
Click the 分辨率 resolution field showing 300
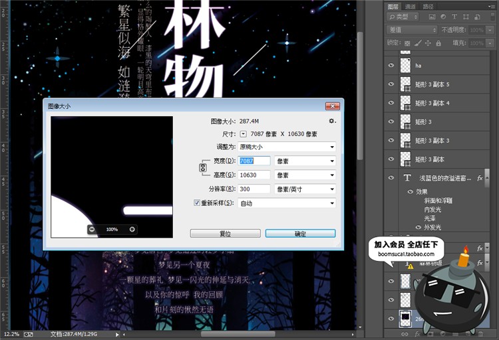254,189
